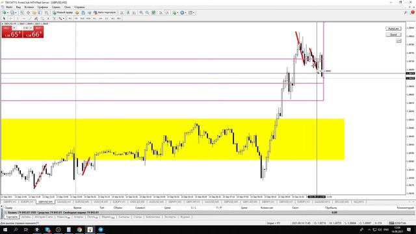This screenshot has width=416, height=234.
Task: Open the Файл menu
Action: pyautogui.click(x=9, y=7)
